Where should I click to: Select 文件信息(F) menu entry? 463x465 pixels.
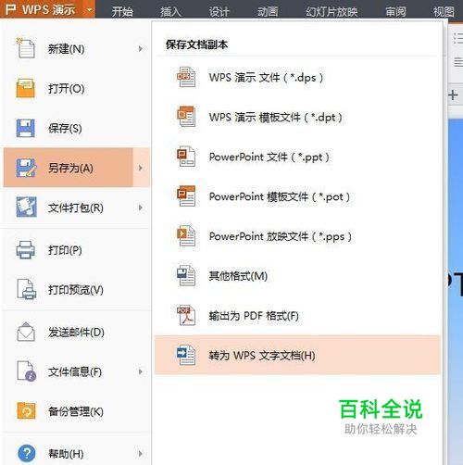[x=77, y=371]
